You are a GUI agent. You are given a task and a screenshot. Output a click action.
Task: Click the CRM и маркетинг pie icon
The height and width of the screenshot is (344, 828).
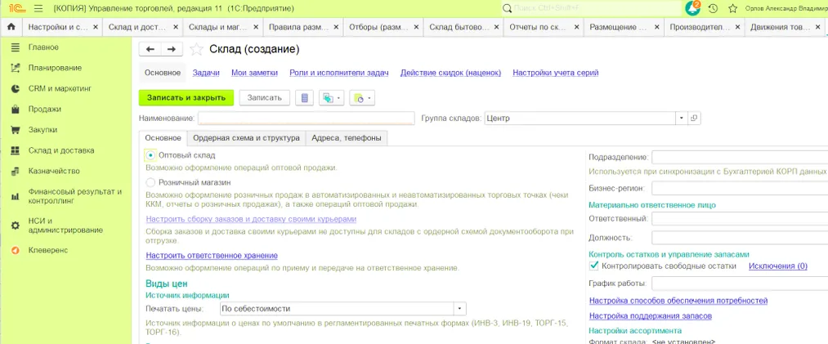pos(16,88)
